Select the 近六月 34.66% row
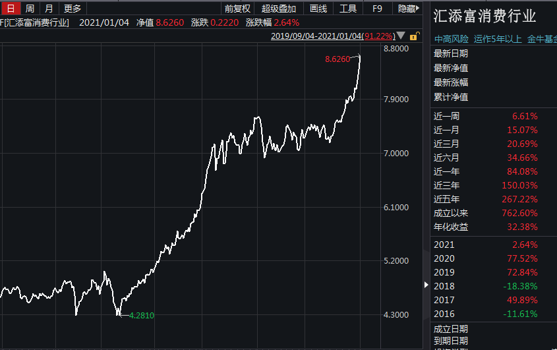The height and width of the screenshot is (350, 557). tap(486, 158)
